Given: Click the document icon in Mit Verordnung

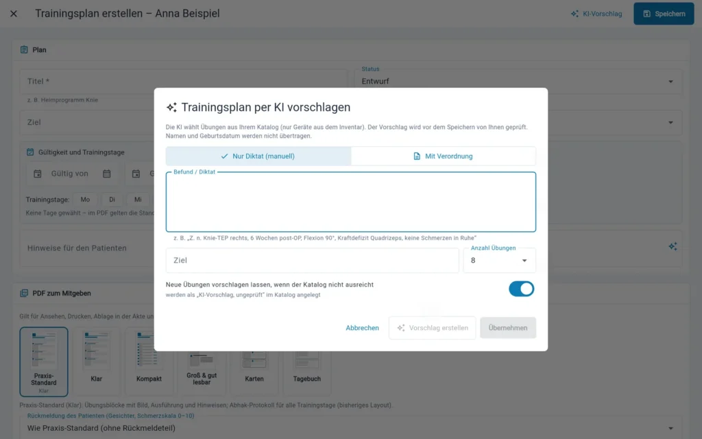Looking at the screenshot, I should [x=417, y=156].
